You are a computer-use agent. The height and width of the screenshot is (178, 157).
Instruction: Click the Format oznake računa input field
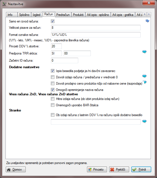click(x=96, y=35)
